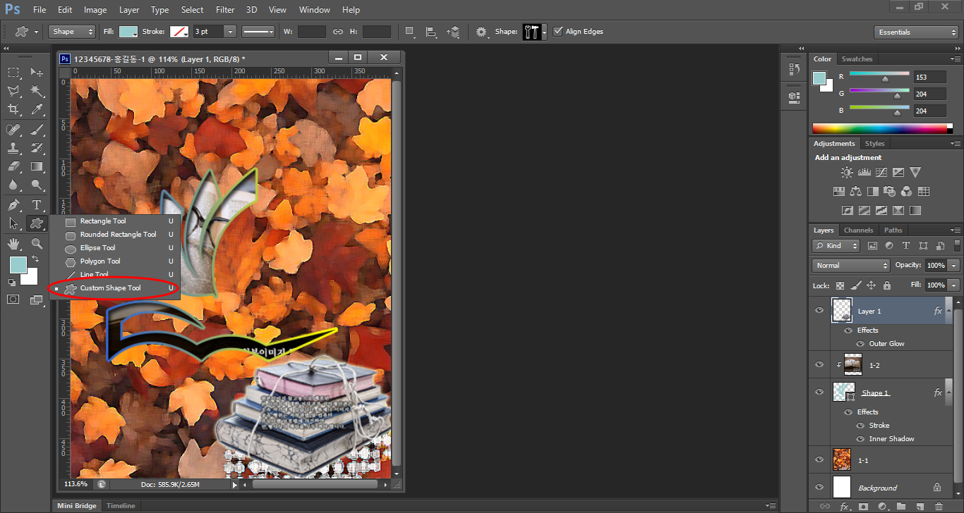964x513 pixels.
Task: Open the layer Fill percentage dropdown
Action: coord(954,285)
